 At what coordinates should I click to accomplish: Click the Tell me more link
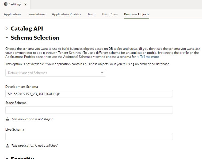point(150,57)
